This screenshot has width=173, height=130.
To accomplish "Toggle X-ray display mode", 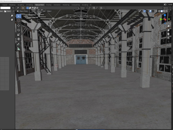I will pyautogui.click(x=156, y=11).
